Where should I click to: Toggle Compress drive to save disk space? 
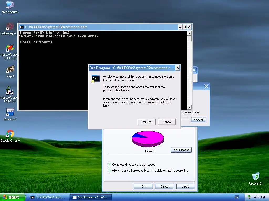110,164
